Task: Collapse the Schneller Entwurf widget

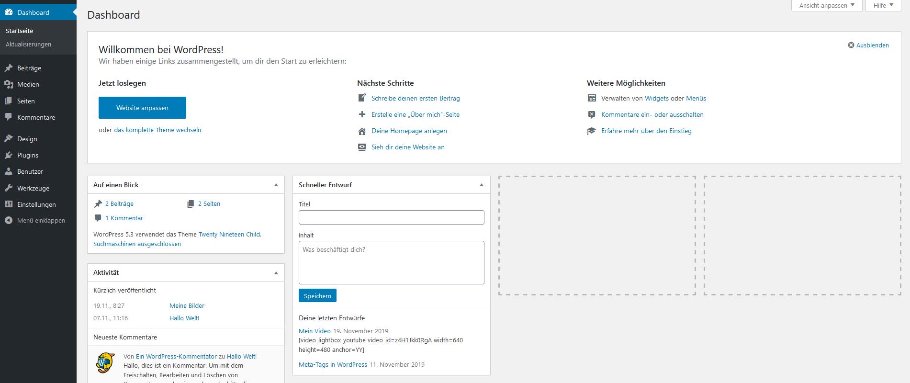Action: (x=482, y=185)
